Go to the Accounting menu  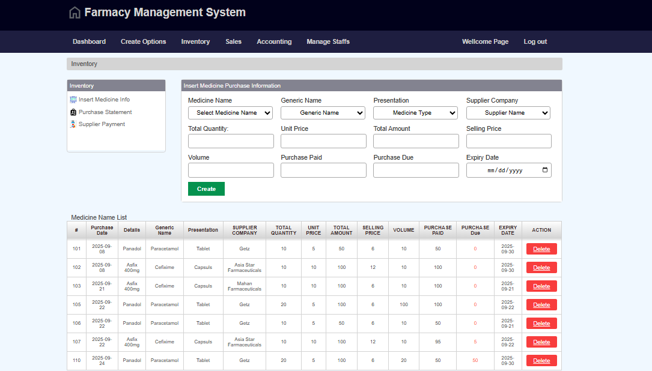coord(274,41)
